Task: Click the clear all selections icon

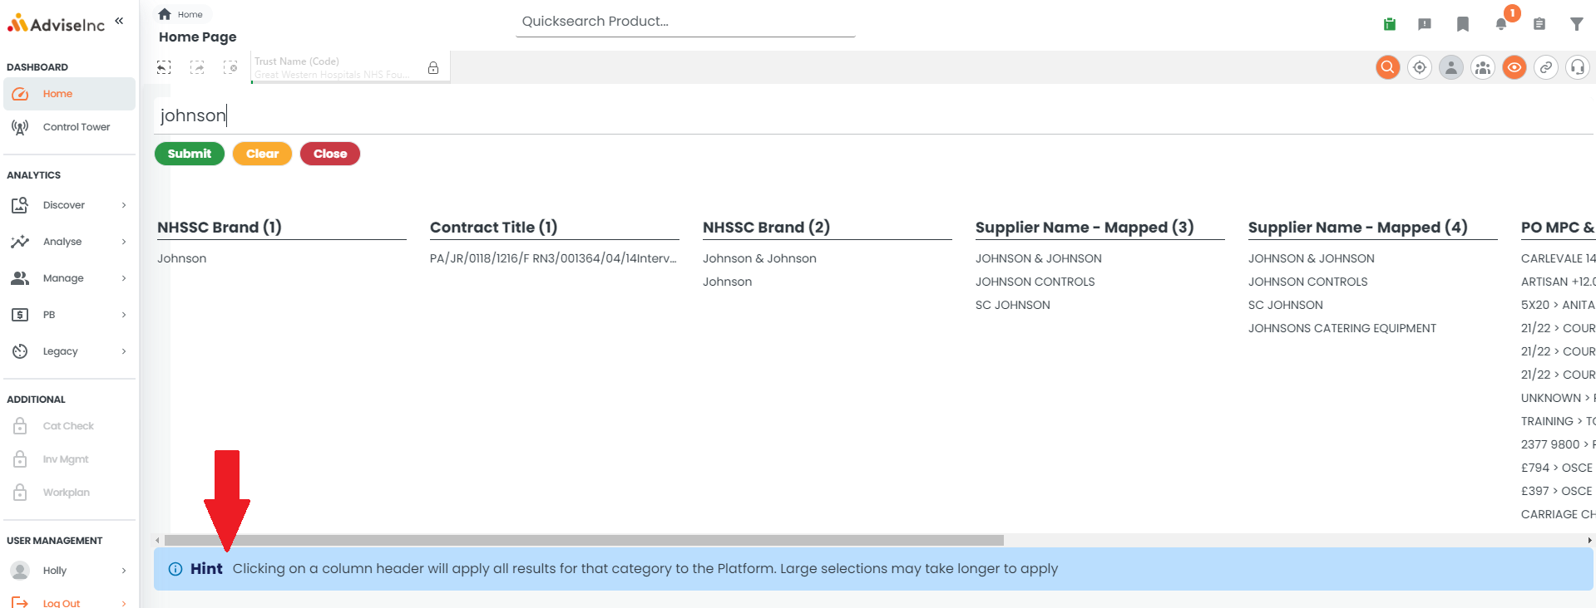Action: (230, 67)
